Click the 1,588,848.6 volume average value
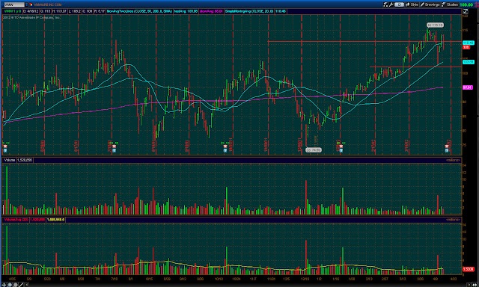 pos(55,220)
